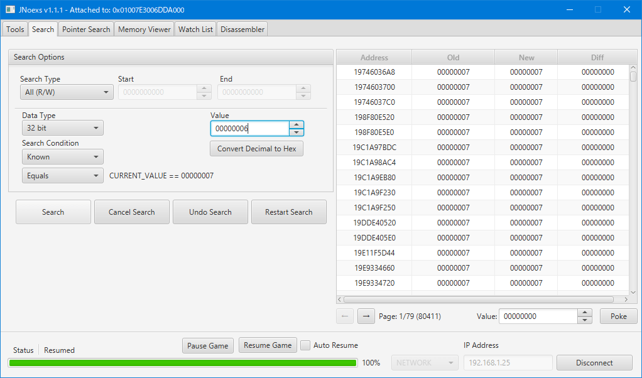
Task: Open the disabled NETWORK connection dropdown
Action: [x=425, y=362]
